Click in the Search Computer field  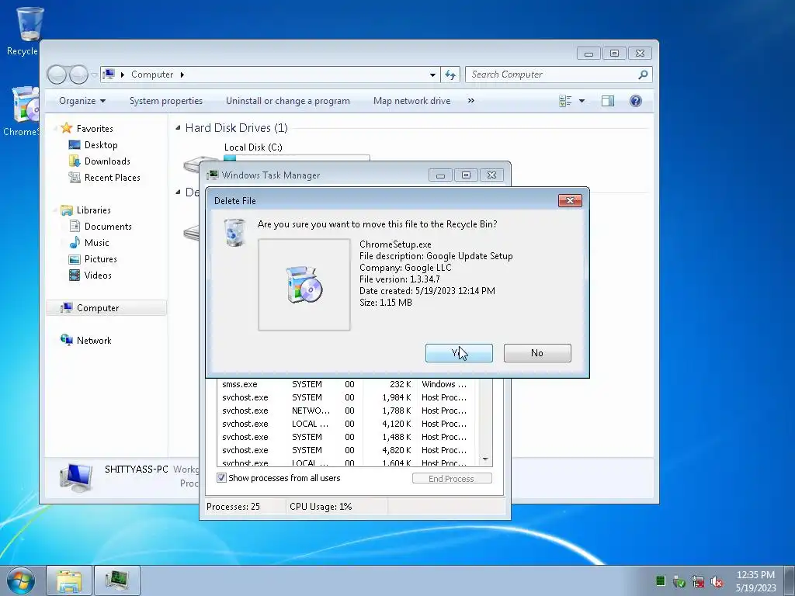[553, 74]
